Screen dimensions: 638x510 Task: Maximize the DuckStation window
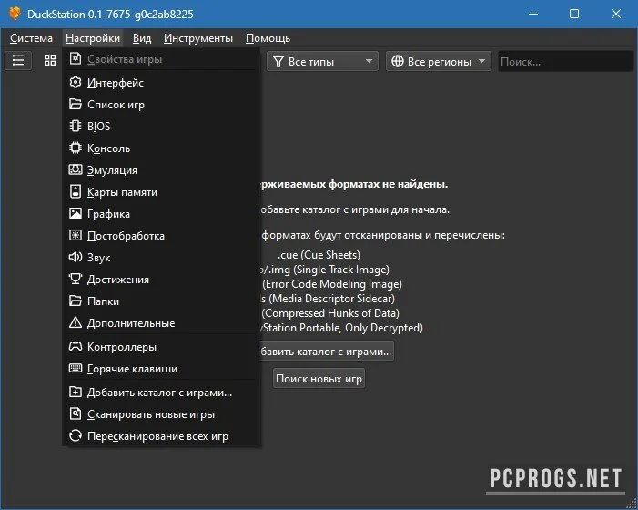click(574, 14)
